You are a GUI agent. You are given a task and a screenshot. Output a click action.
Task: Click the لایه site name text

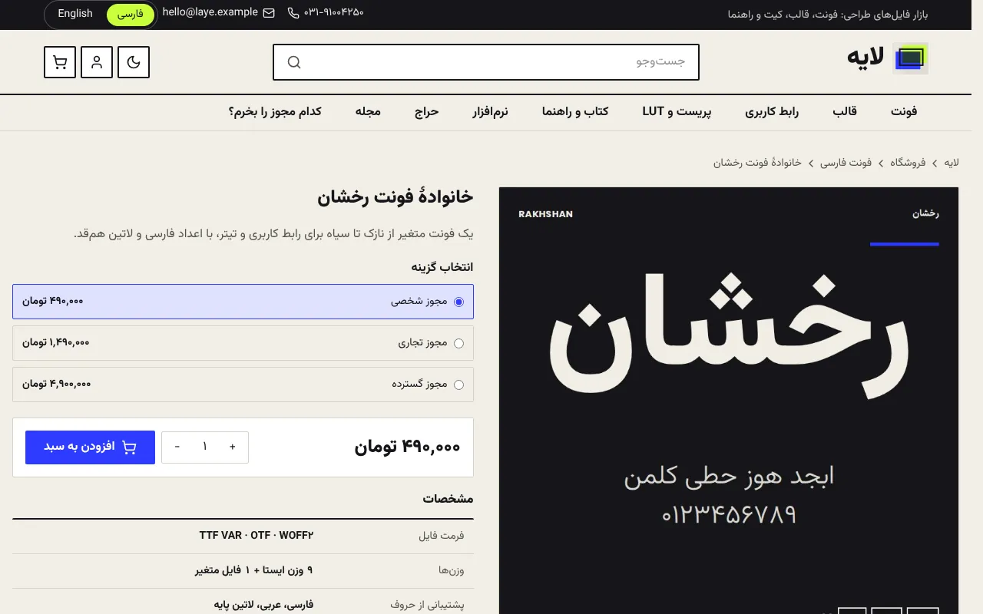pos(866,58)
